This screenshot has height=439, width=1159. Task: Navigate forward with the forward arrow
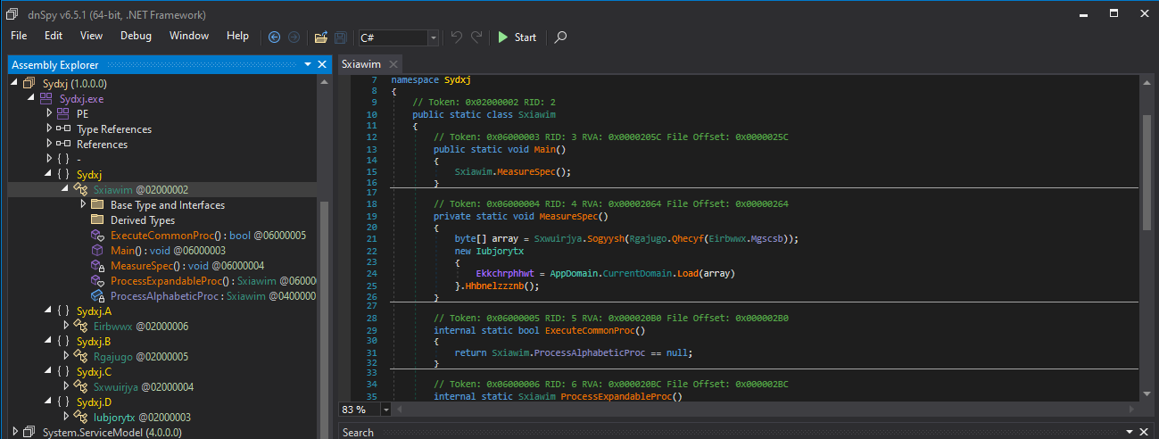pos(294,37)
